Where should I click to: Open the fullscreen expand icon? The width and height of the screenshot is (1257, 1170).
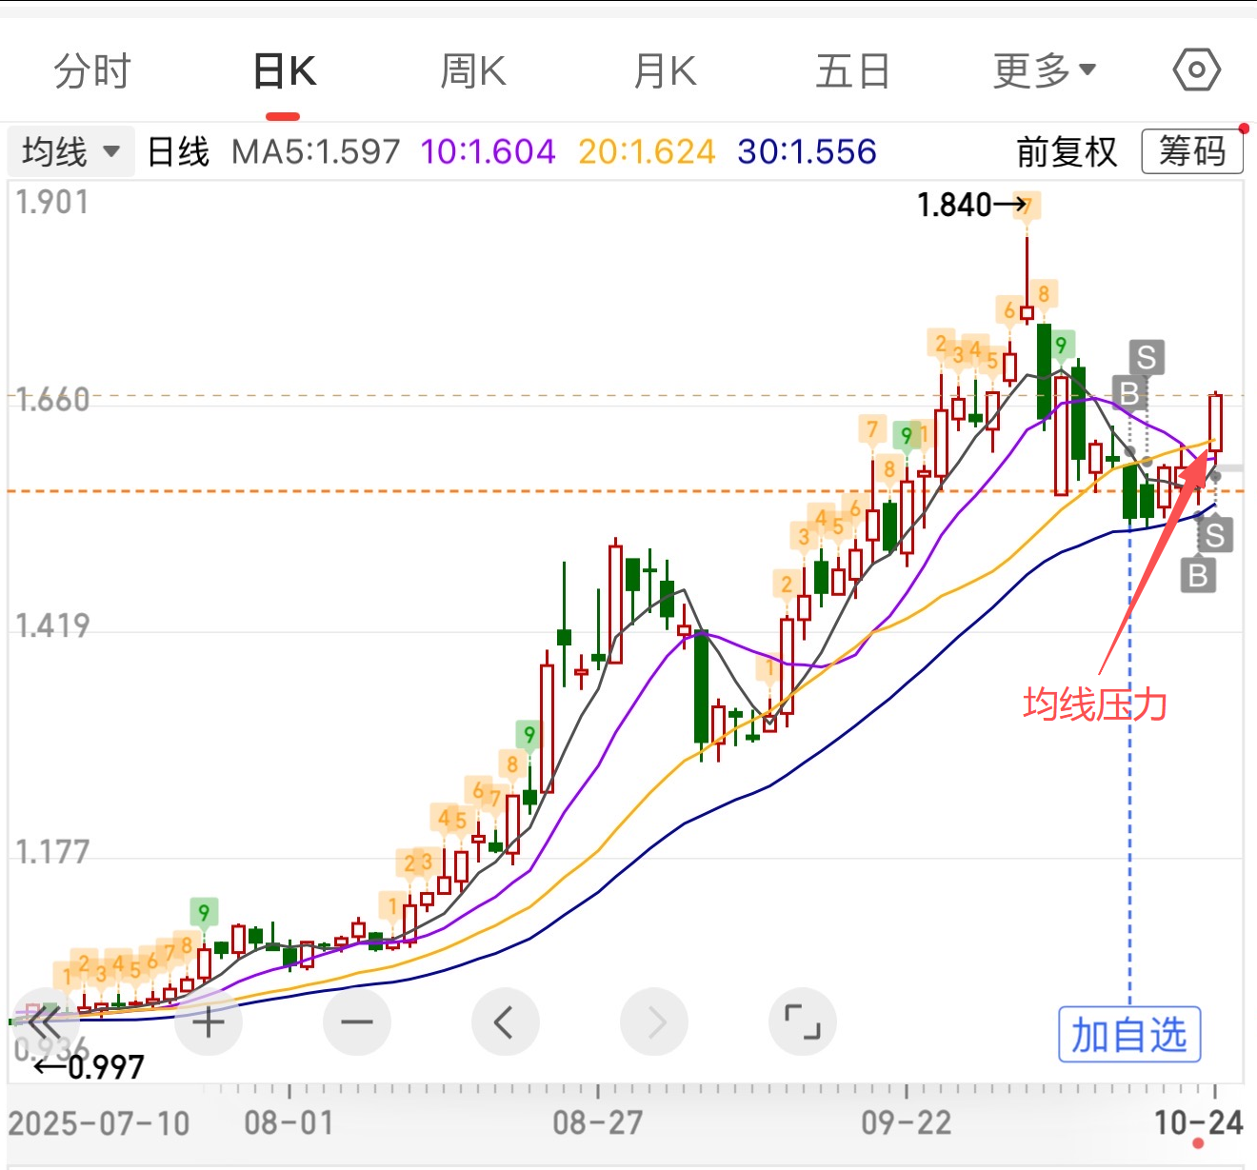point(802,1022)
